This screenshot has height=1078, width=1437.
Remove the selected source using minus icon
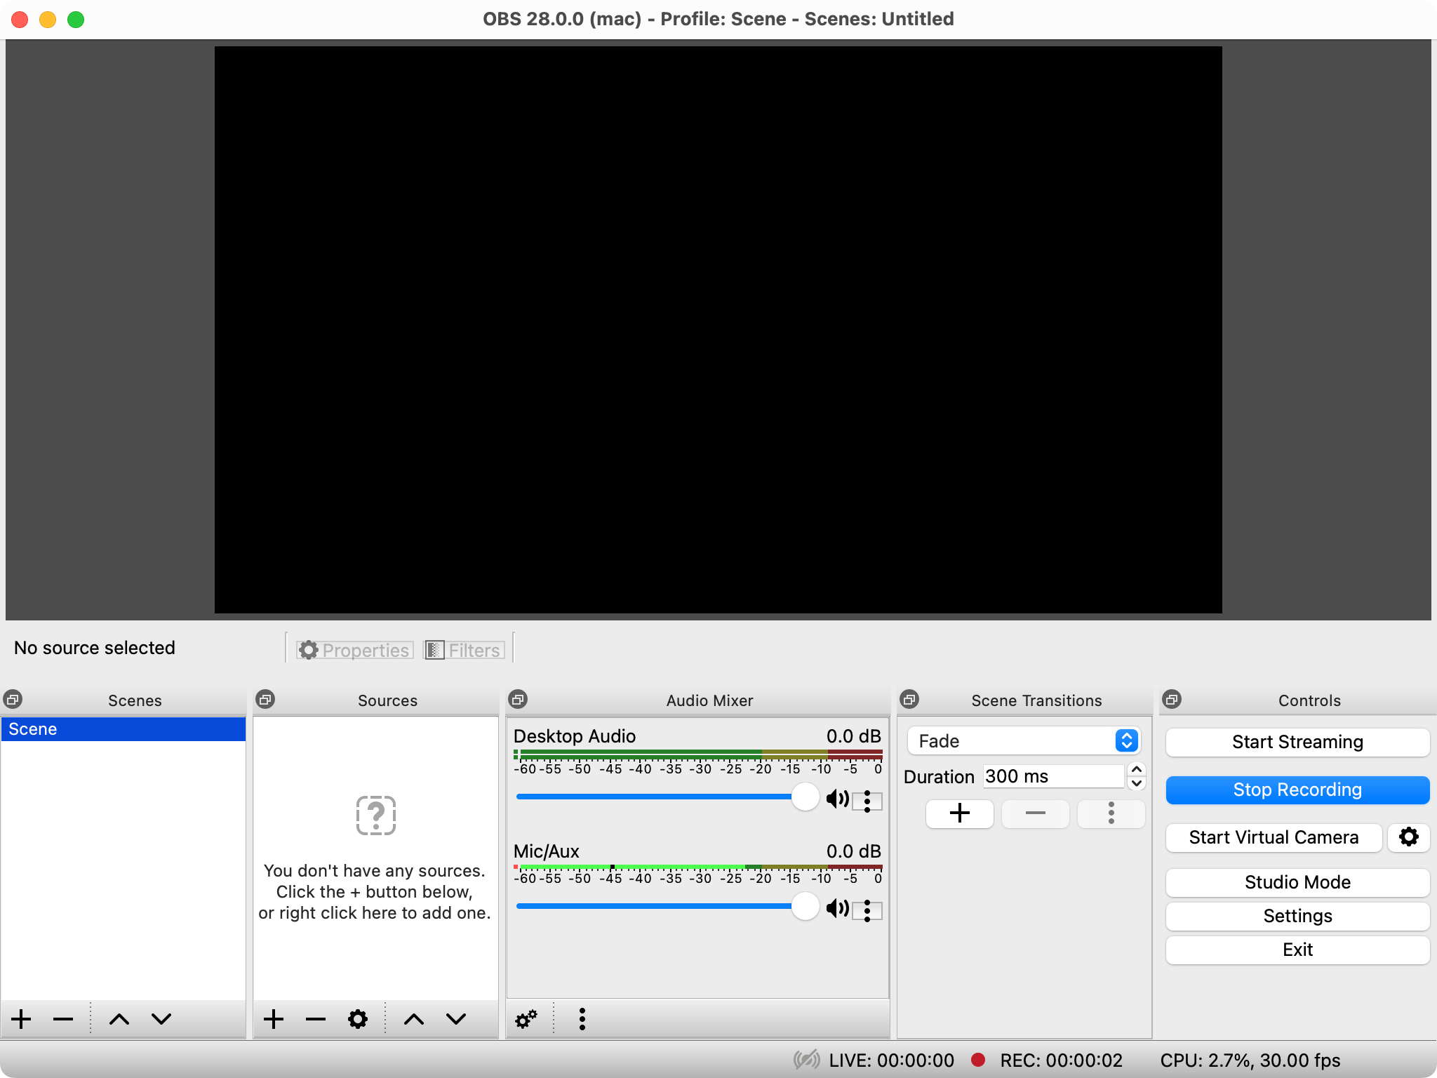[x=315, y=1018]
